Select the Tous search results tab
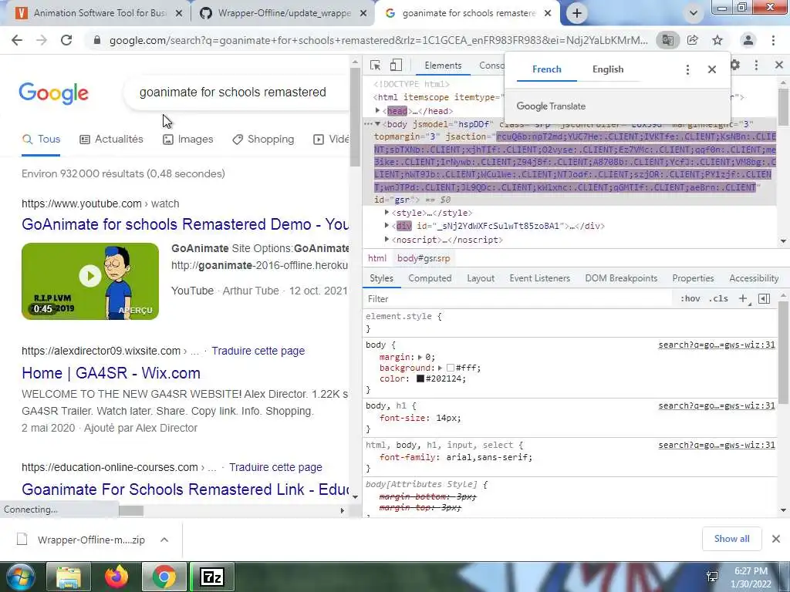790x592 pixels. (41, 140)
